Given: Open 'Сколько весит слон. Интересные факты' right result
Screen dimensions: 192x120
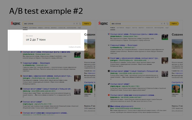Looking at the screenshot, I should 135,34.
